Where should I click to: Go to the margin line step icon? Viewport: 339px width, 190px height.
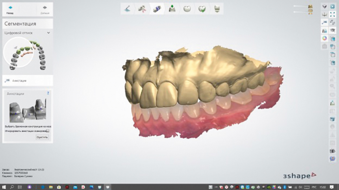pos(172,9)
